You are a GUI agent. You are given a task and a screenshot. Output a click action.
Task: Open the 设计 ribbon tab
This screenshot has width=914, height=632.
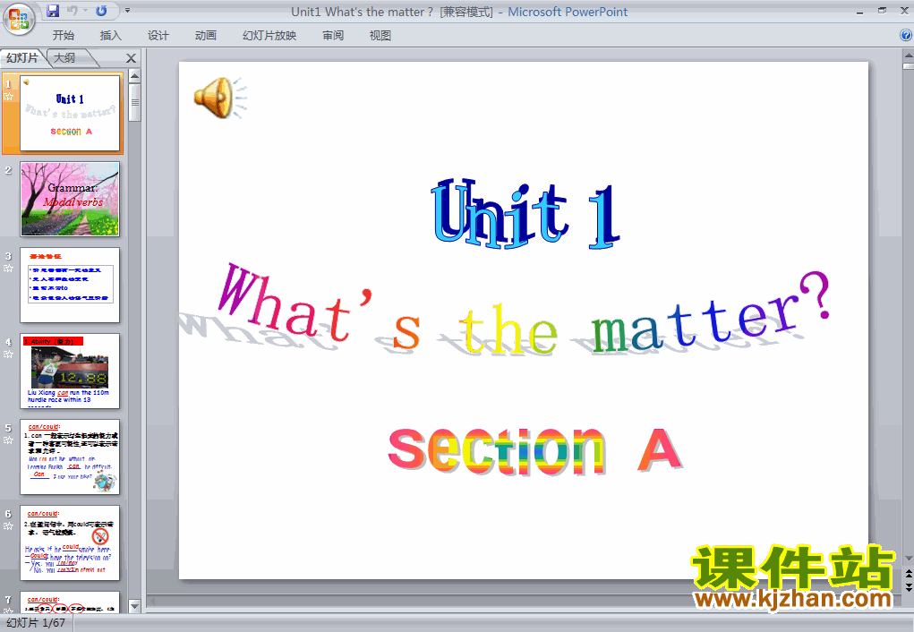[158, 36]
